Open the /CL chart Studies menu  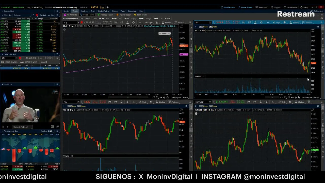point(160,102)
